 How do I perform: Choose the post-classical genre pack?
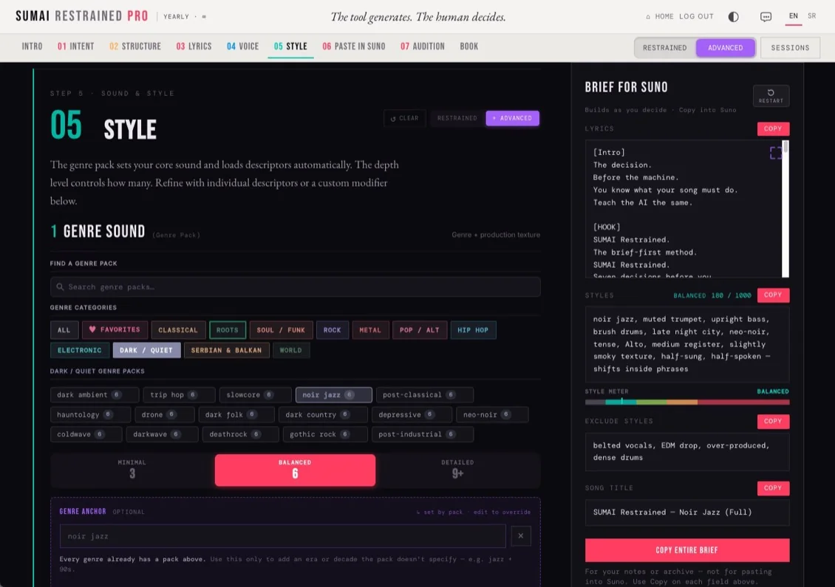(424, 395)
